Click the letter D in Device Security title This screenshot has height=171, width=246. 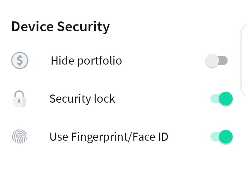point(16,27)
